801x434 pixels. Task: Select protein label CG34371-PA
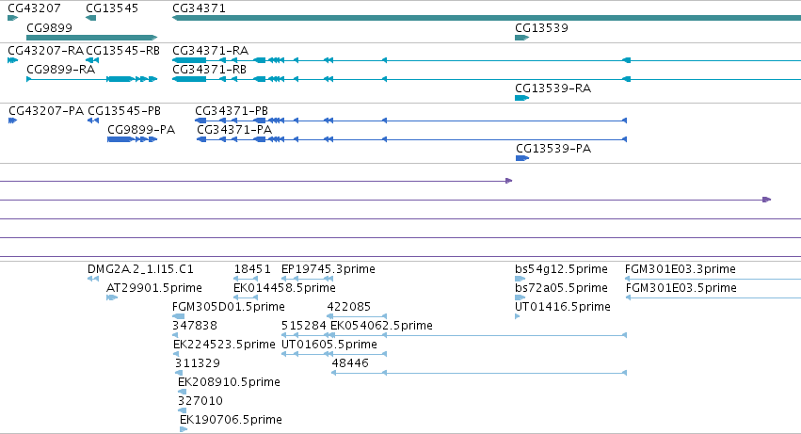coord(234,130)
